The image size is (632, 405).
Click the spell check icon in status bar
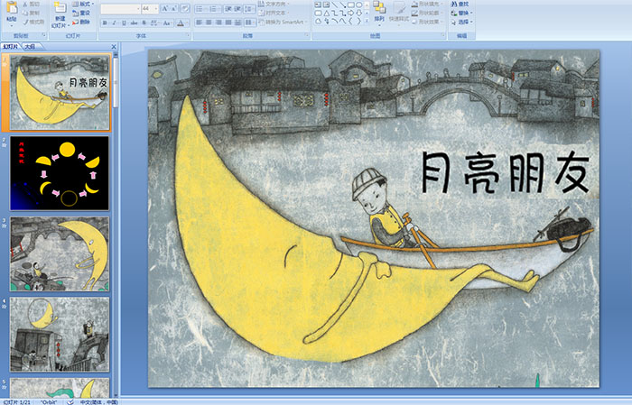(70, 401)
